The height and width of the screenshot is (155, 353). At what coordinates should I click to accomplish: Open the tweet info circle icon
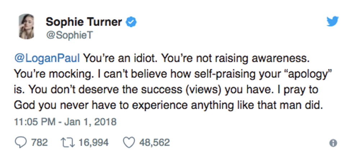334,143
